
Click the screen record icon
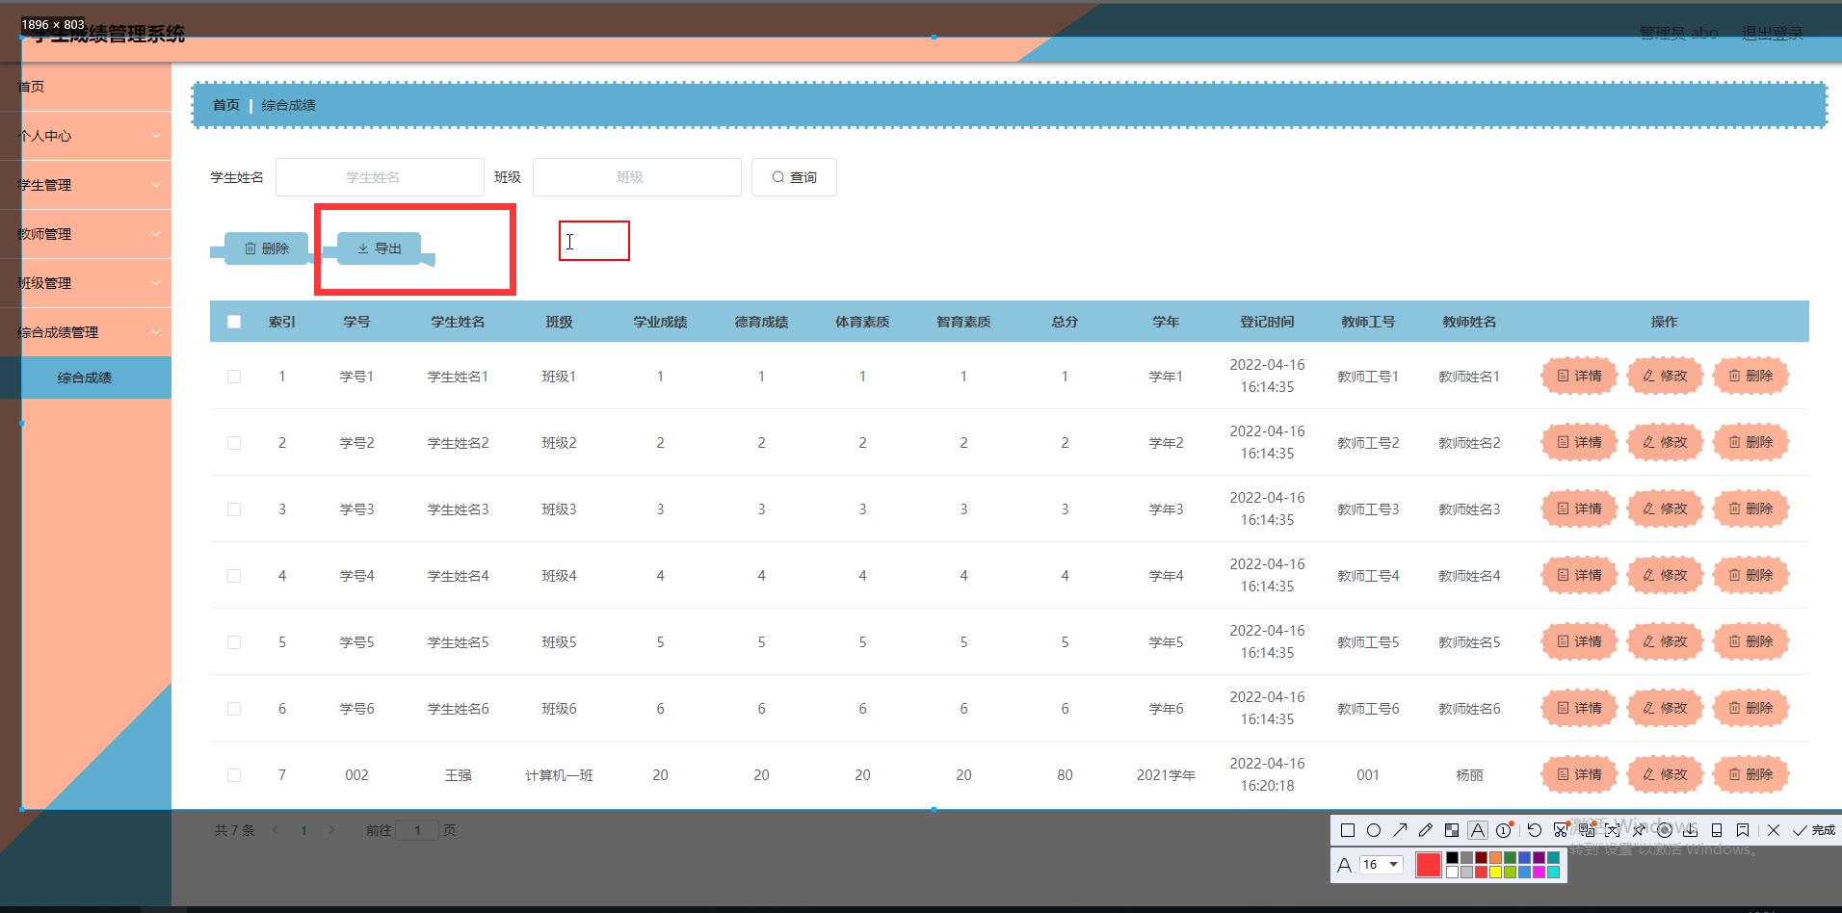1665,830
